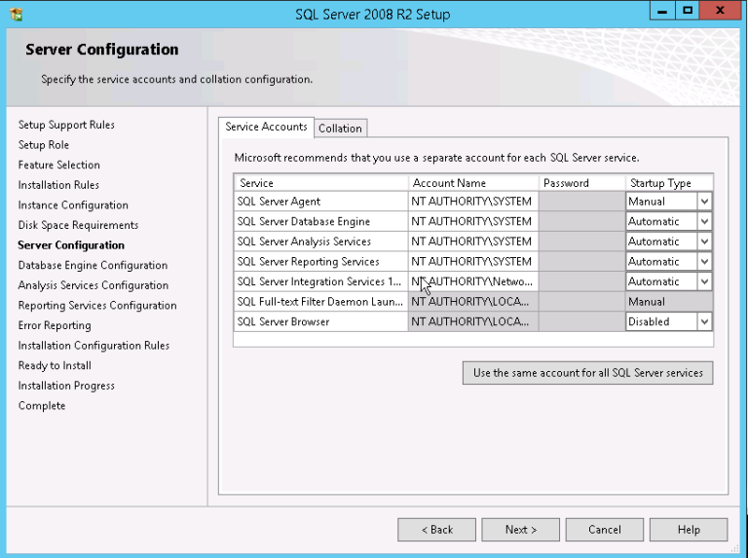The width and height of the screenshot is (748, 558).
Task: Click password field for SQL Server Agent
Action: (582, 202)
